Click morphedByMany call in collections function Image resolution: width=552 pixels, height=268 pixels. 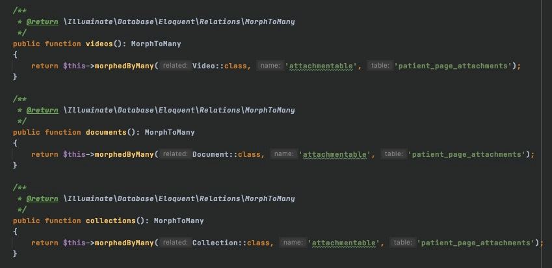pyautogui.click(x=124, y=243)
